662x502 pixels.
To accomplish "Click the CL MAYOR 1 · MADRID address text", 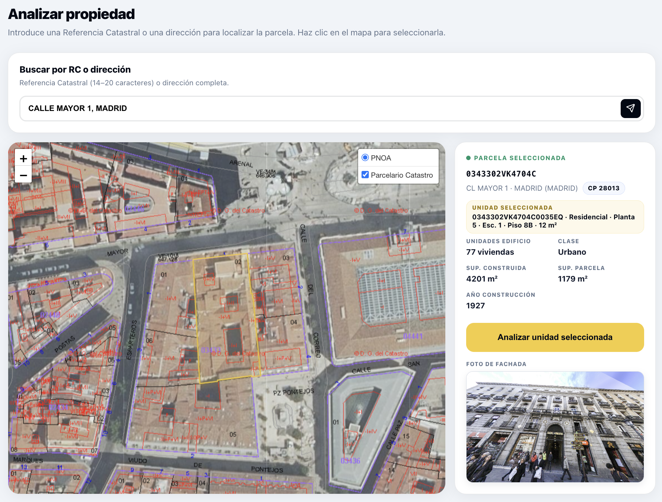I will coord(522,188).
